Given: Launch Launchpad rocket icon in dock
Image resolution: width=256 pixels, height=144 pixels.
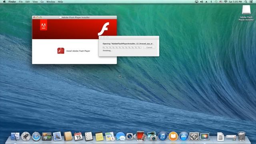Looking at the screenshot, I should pyautogui.click(x=26, y=136).
